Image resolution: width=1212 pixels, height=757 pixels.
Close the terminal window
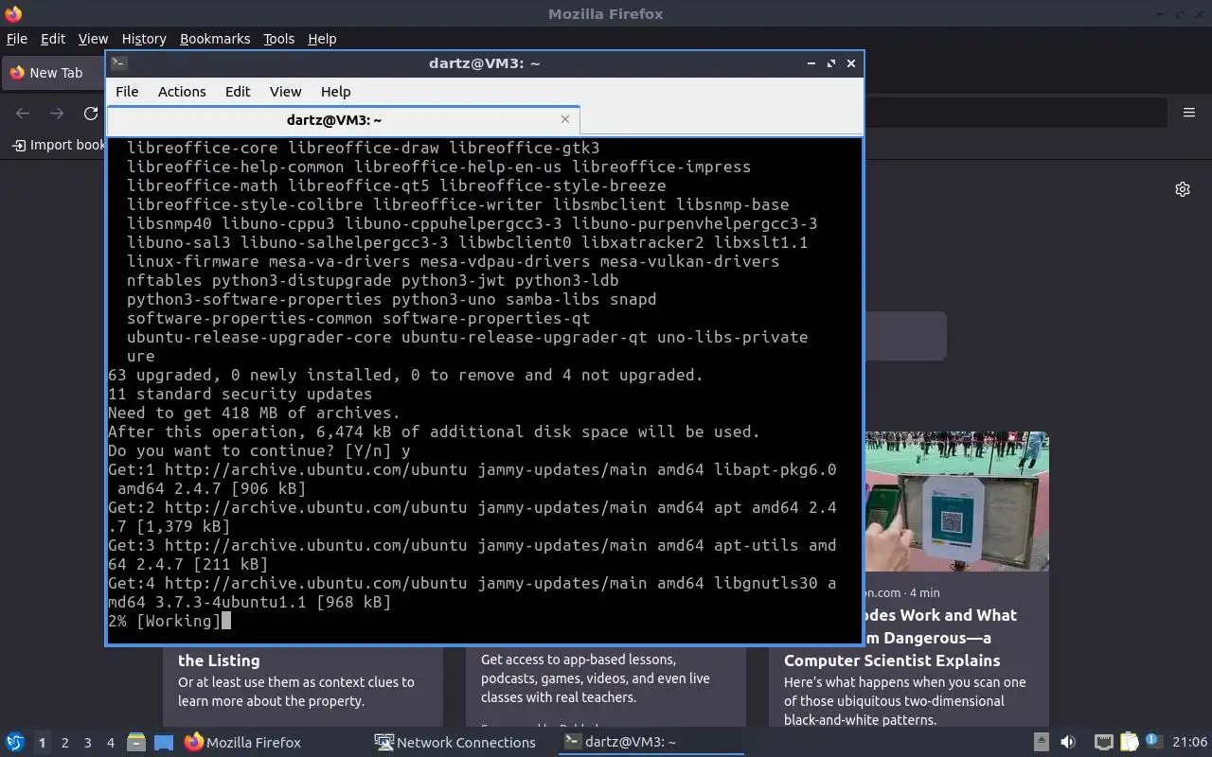click(851, 63)
